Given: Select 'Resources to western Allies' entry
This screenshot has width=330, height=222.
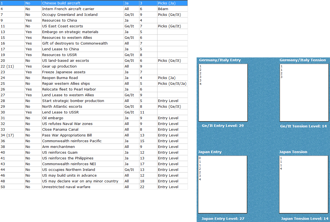Looking at the screenshot, I should [x=94, y=37].
